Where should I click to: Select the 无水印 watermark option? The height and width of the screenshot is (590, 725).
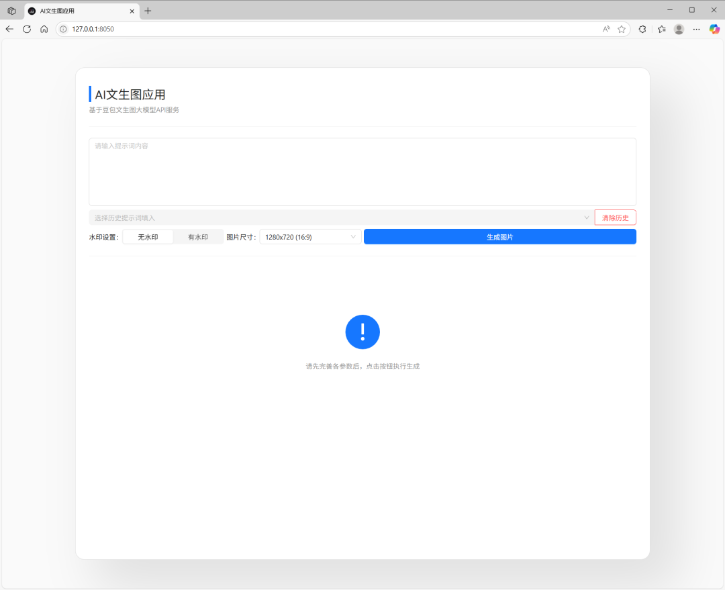tap(148, 236)
